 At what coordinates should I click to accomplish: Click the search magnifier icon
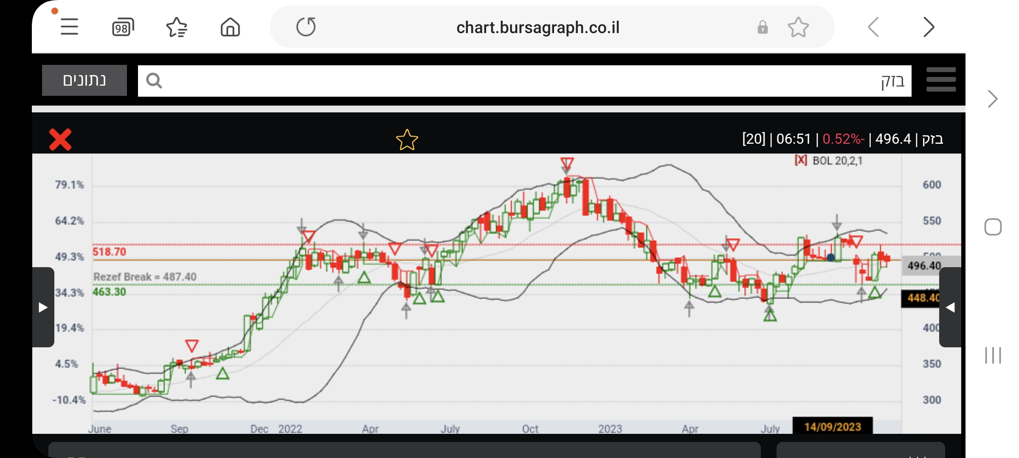point(154,81)
